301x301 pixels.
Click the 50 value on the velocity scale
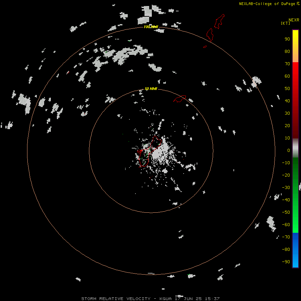(287, 89)
